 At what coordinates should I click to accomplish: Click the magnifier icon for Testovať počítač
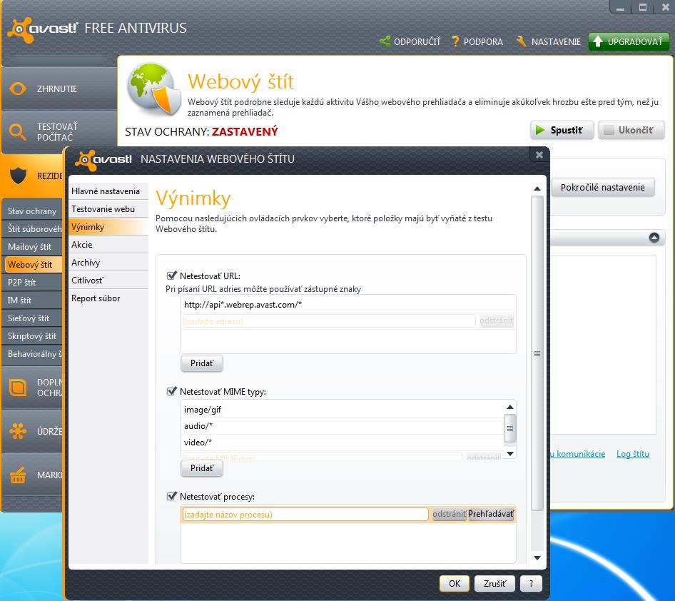[x=18, y=131]
